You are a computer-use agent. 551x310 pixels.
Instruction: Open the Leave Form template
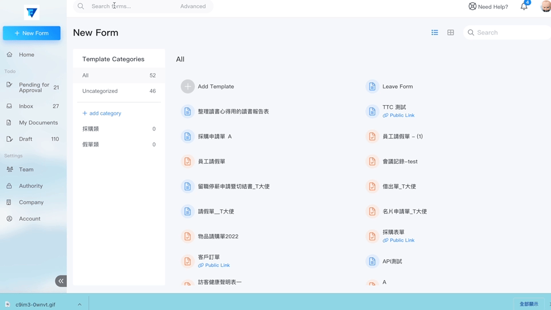[x=397, y=87]
